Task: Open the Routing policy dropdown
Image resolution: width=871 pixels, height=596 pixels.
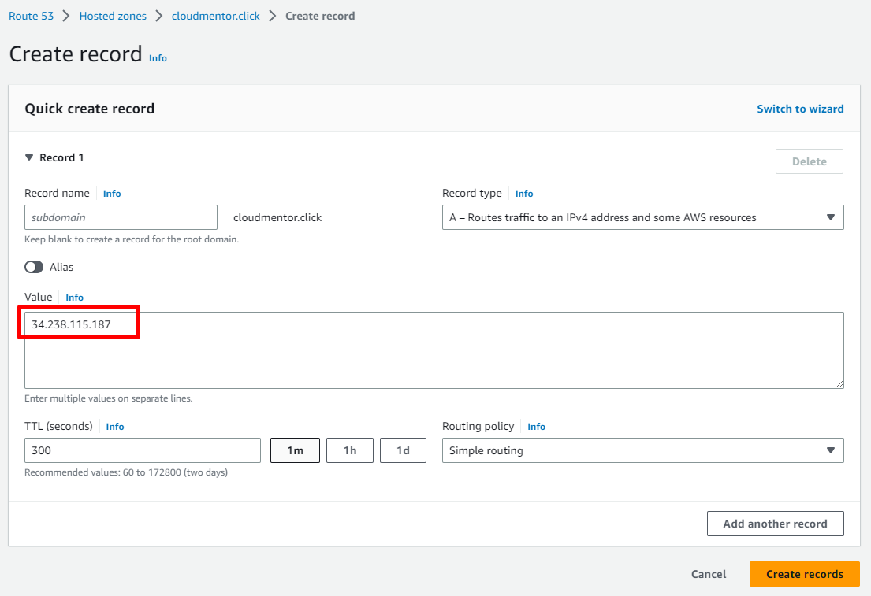Action: [642, 450]
